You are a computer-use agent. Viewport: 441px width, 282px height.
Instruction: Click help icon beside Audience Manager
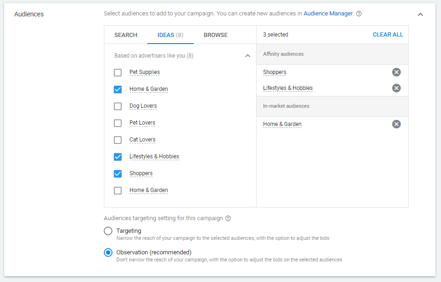359,14
